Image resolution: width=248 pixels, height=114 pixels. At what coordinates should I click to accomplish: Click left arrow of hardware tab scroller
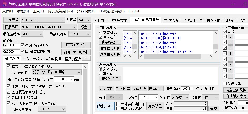[84, 58]
